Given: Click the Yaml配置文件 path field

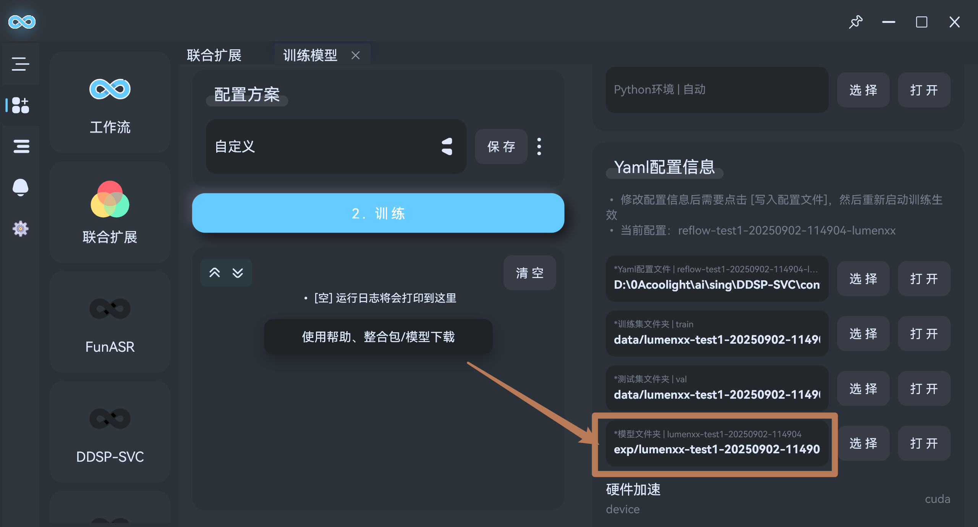Looking at the screenshot, I should (x=717, y=278).
